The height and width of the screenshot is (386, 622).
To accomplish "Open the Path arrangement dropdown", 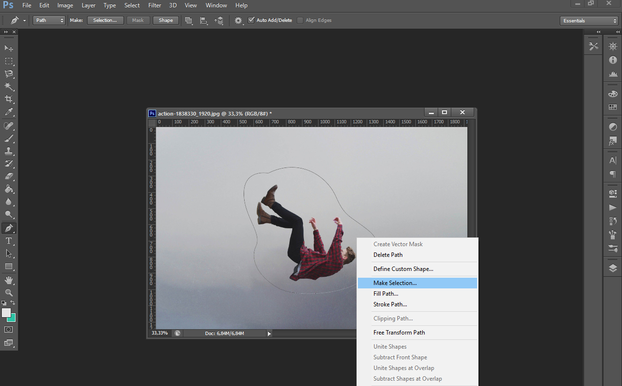I will point(219,20).
